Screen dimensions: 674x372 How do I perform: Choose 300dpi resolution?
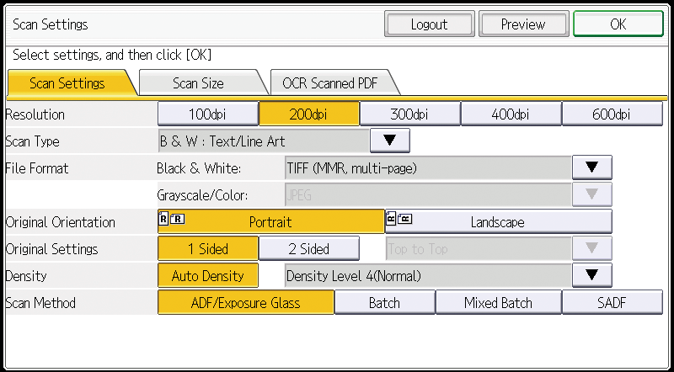[409, 114]
